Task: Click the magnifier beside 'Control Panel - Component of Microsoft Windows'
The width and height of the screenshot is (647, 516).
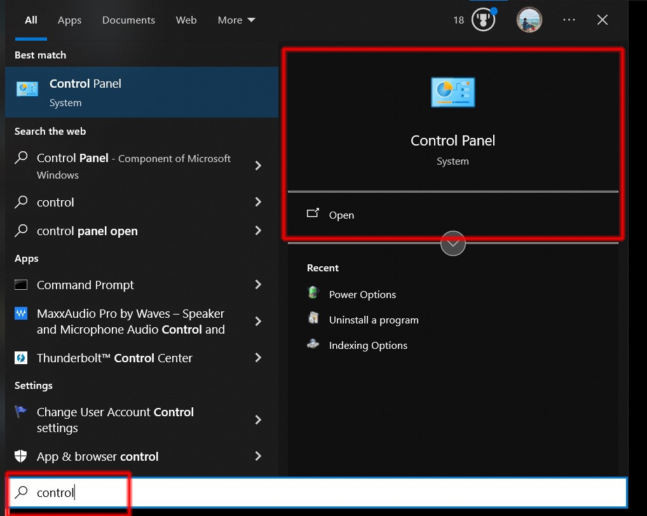Action: (21, 157)
